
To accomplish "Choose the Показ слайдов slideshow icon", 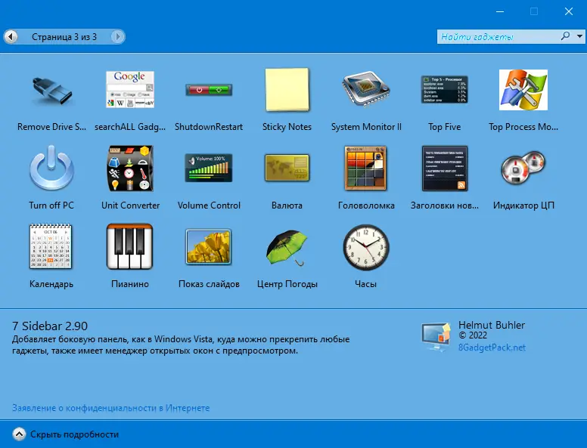I will pos(209,247).
